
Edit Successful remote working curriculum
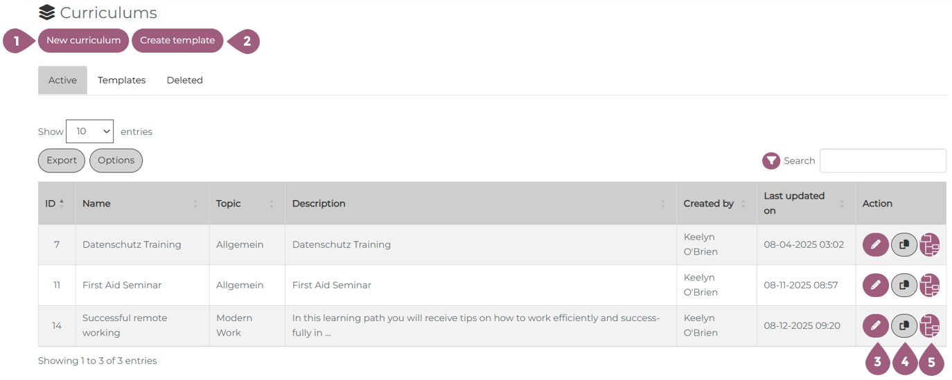coord(875,325)
